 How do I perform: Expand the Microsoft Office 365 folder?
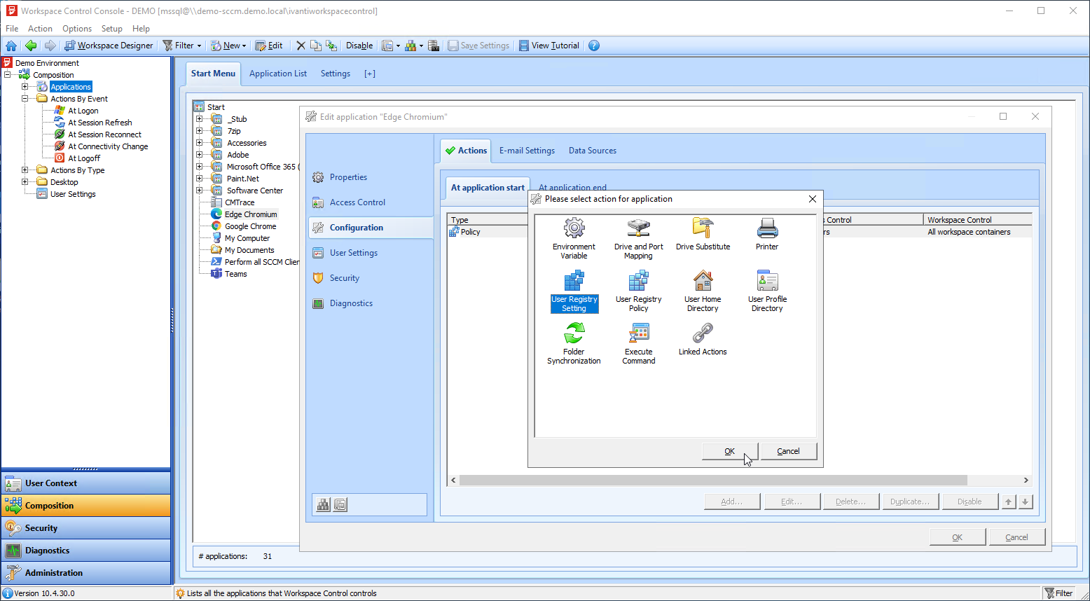click(200, 167)
